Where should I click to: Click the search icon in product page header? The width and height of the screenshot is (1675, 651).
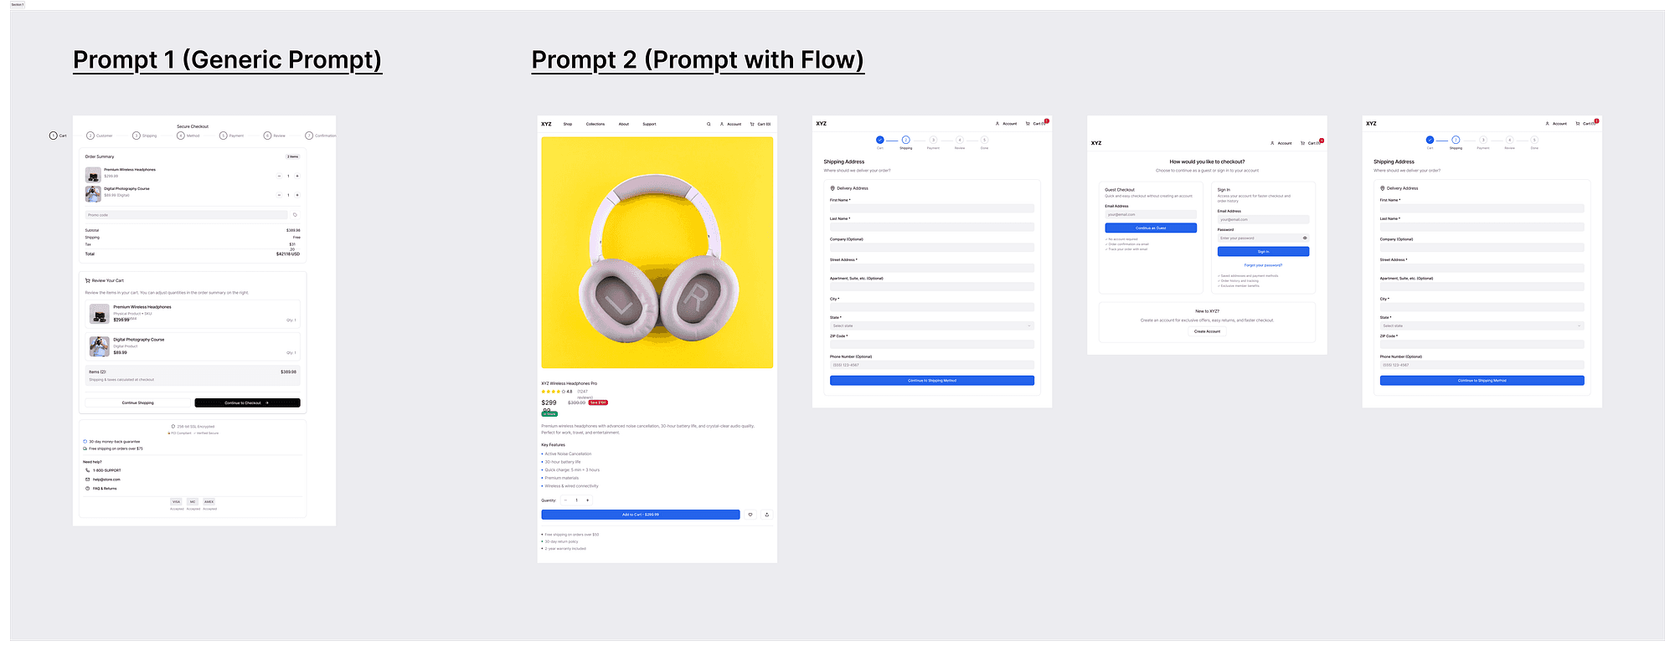coord(709,124)
